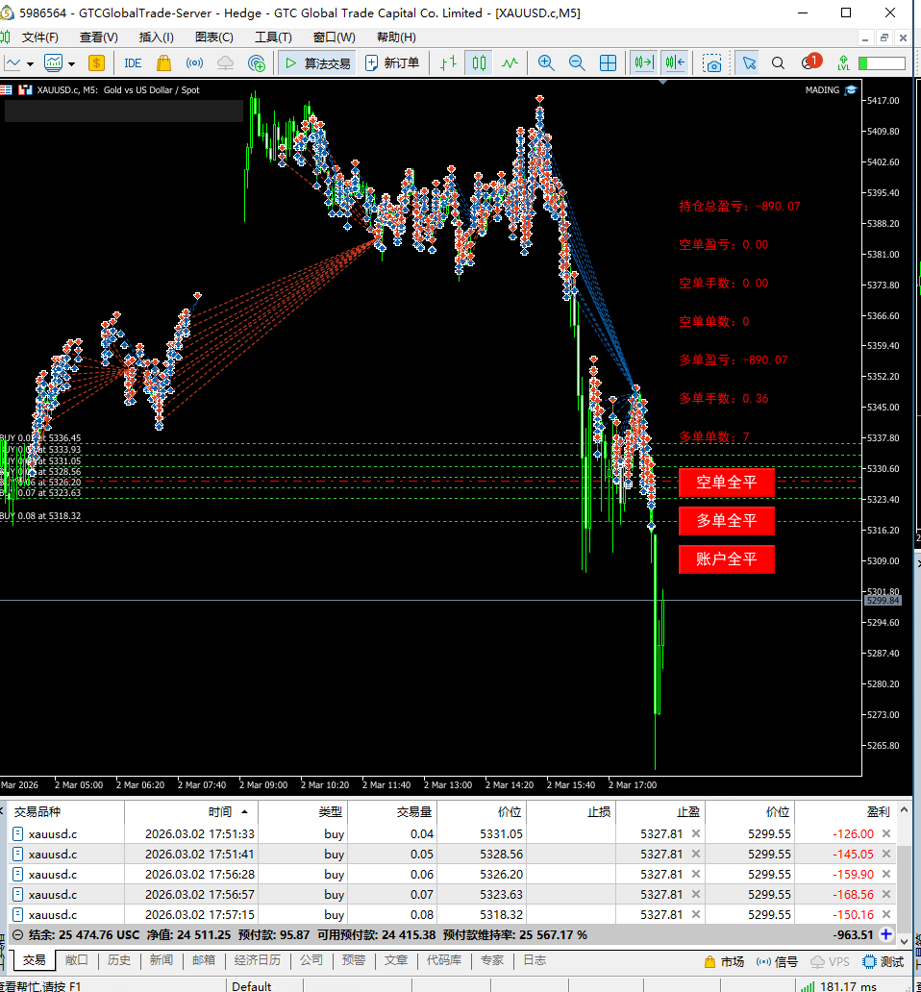Restore the inner chart window
921x992 pixels.
pyautogui.click(x=884, y=37)
